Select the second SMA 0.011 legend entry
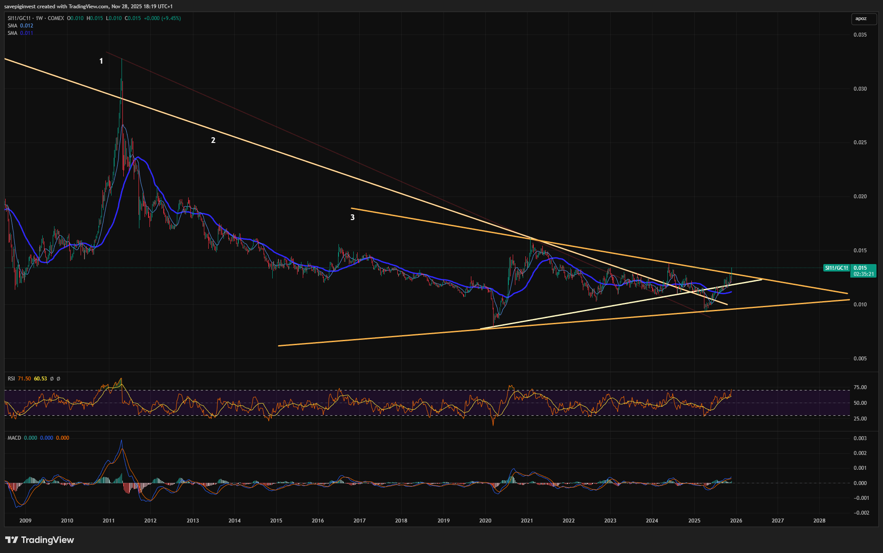Image resolution: width=883 pixels, height=553 pixels. pos(20,33)
